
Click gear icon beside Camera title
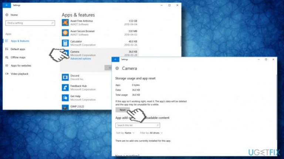pyautogui.click(x=117, y=68)
